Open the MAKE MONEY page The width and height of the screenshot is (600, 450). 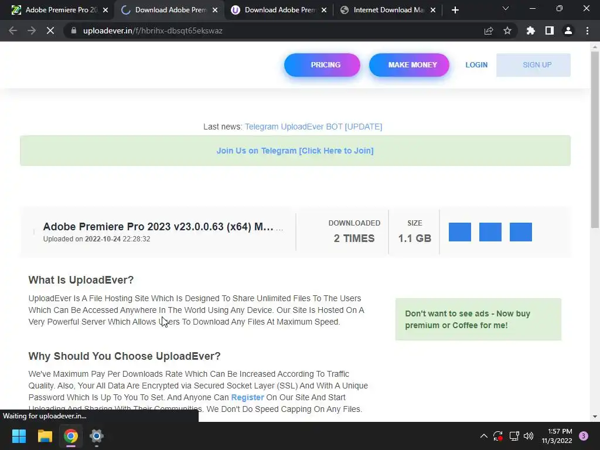click(409, 65)
